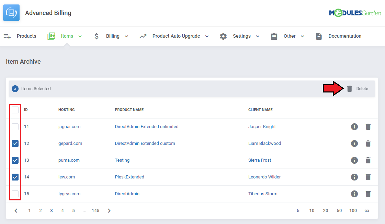Viewport: 385px width, 224px height.
Task: Open the Items menu item
Action: point(67,36)
